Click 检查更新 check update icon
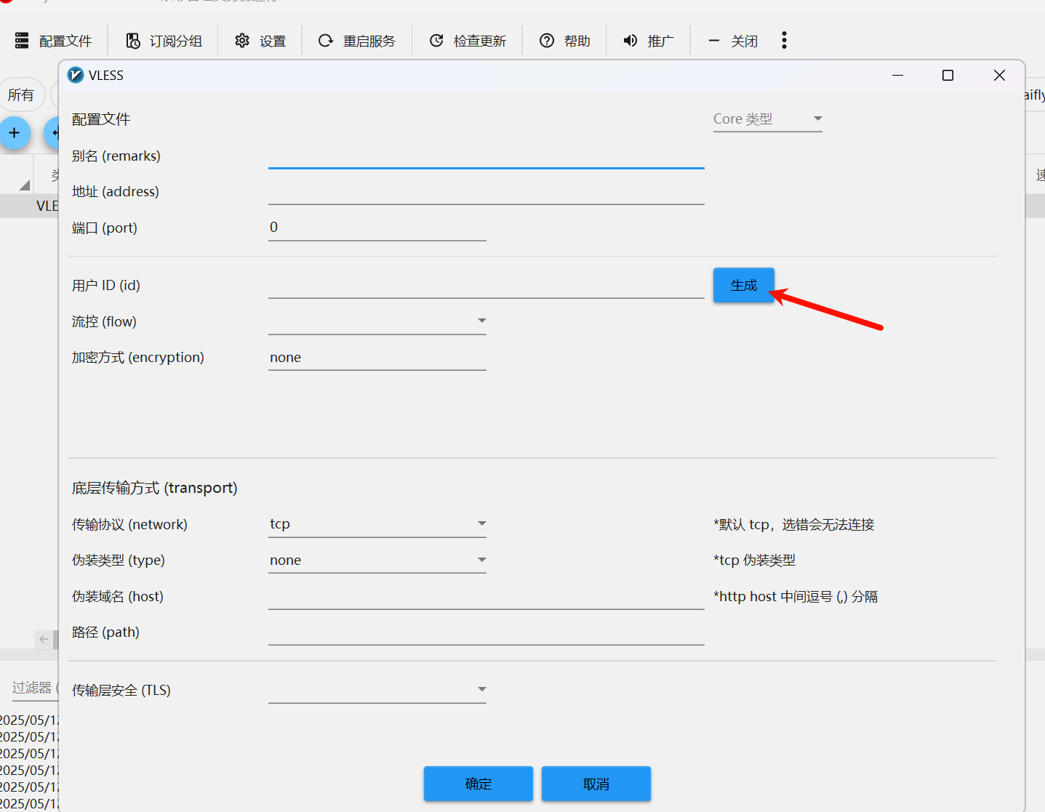 (436, 41)
